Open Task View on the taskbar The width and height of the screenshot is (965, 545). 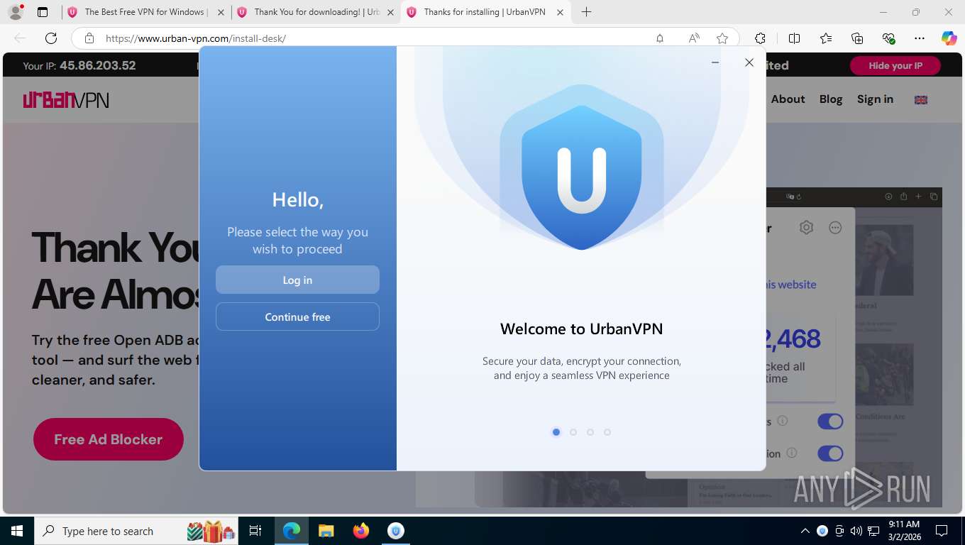pyautogui.click(x=255, y=531)
